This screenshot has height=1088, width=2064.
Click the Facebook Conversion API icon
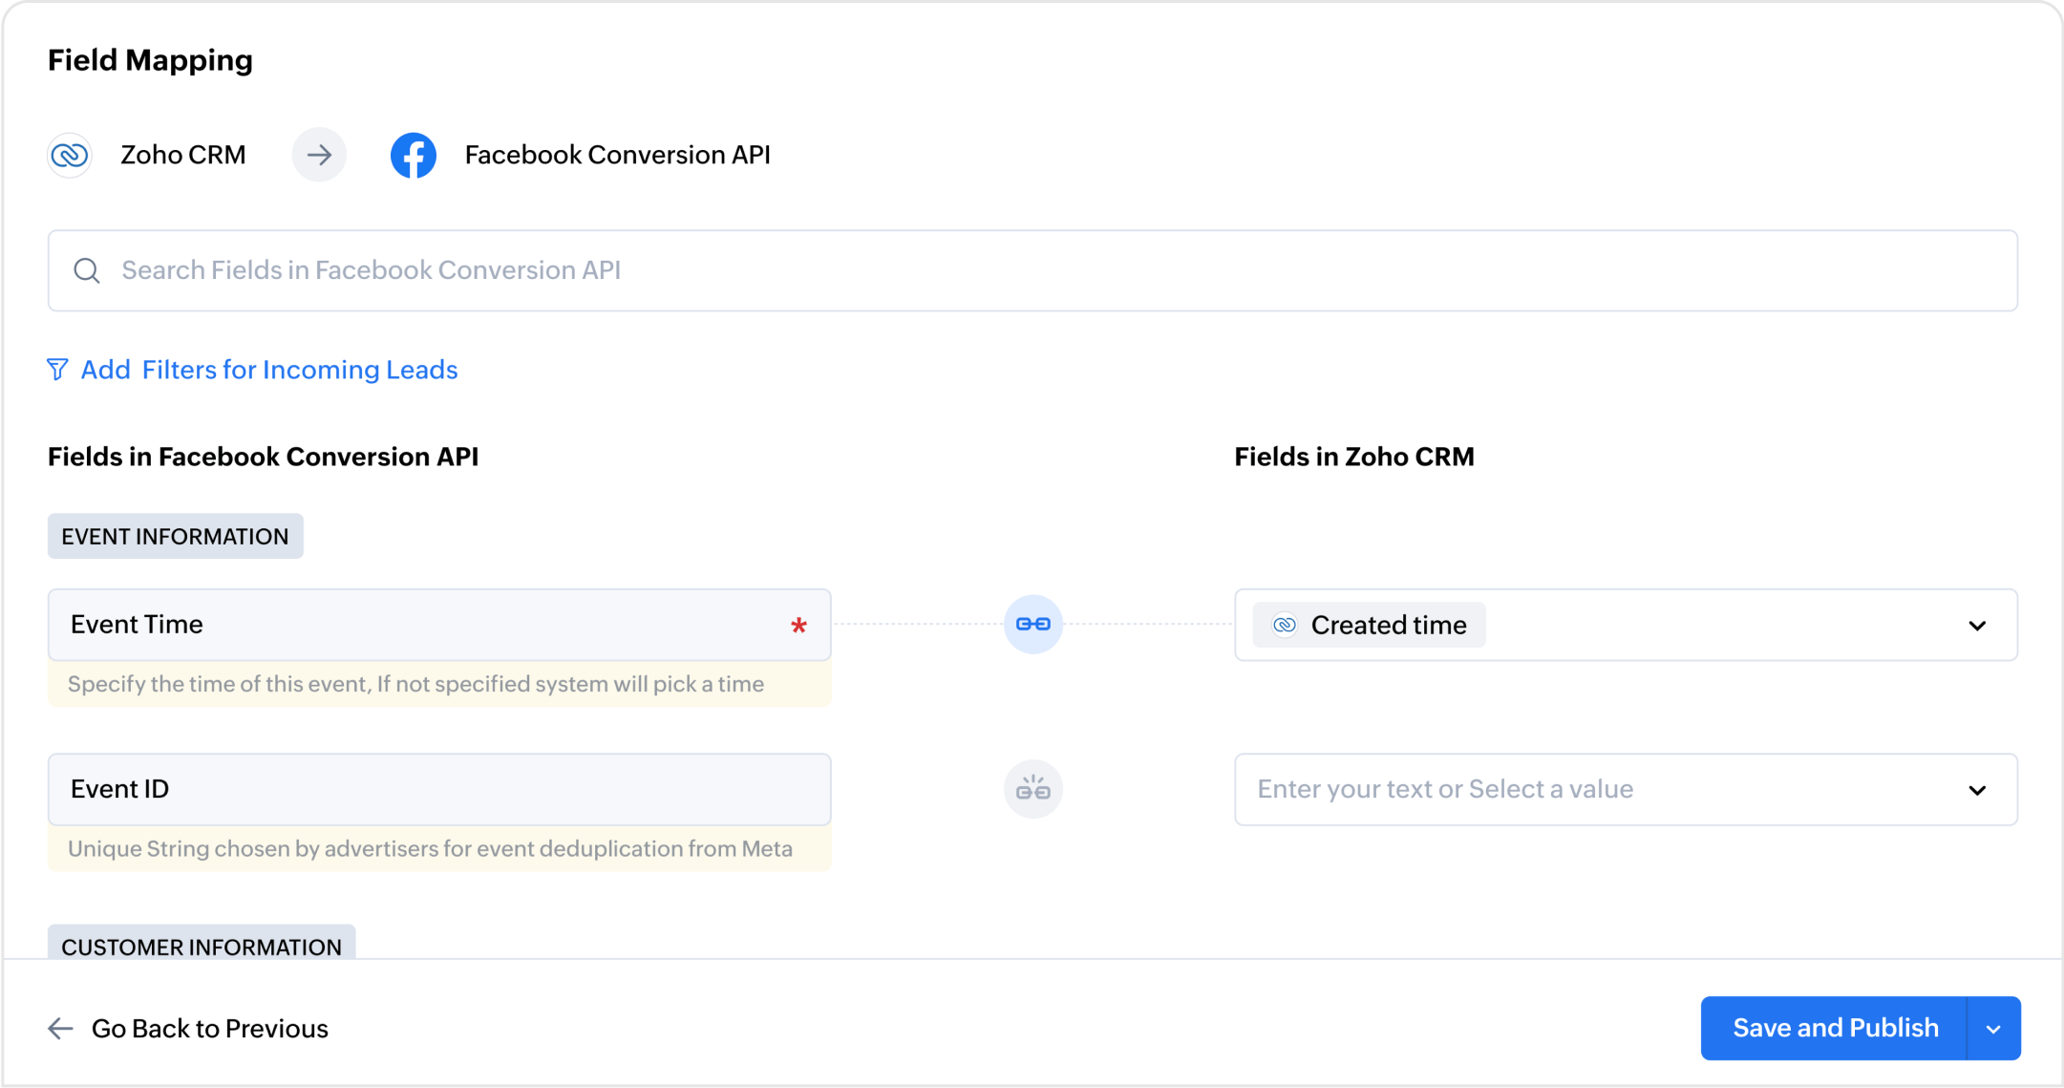pyautogui.click(x=413, y=154)
